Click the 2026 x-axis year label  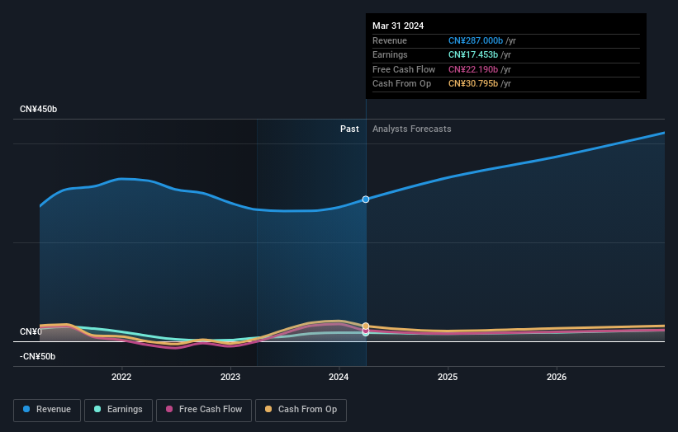557,377
